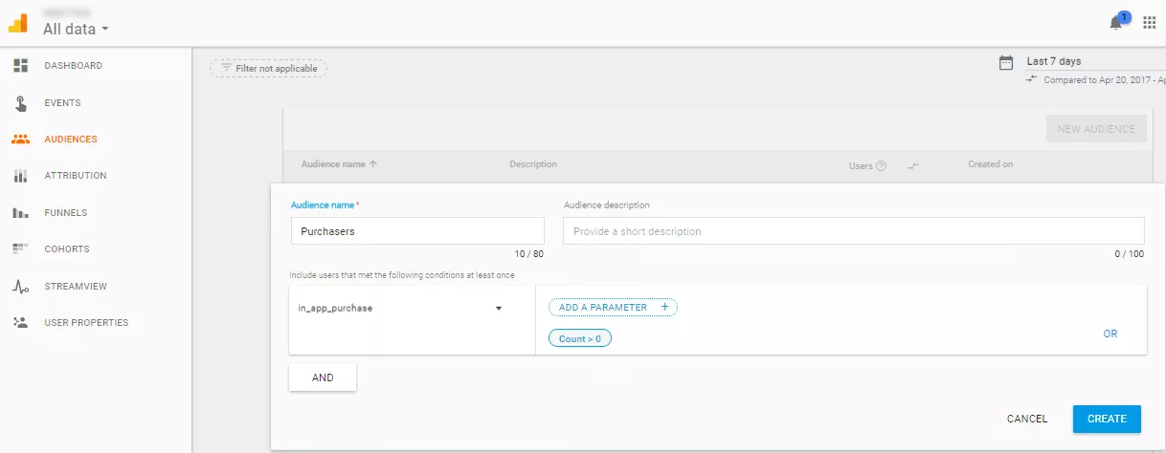Sort by Audience name column arrow

373,164
